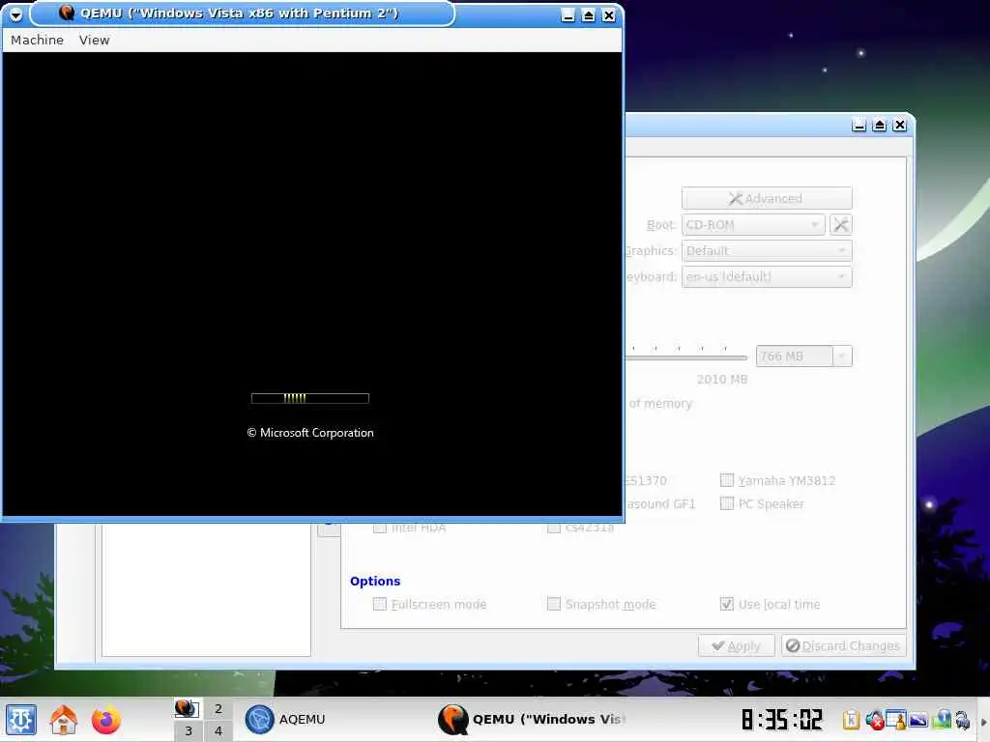Minimize the AQEMU settings window
990x742 pixels.
point(859,125)
